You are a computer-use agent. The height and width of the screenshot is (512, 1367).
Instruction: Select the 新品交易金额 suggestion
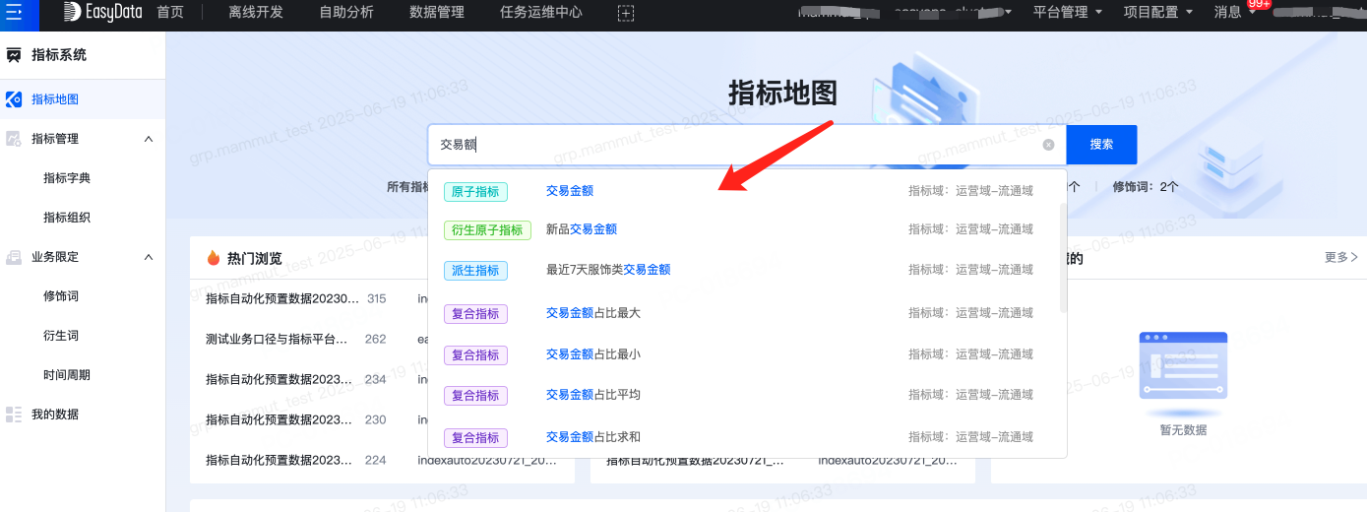point(582,229)
